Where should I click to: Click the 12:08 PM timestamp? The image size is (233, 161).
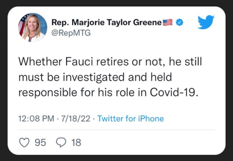(36, 118)
